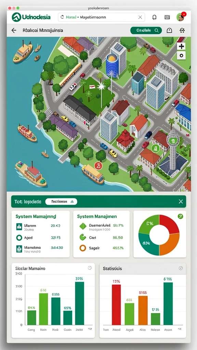This screenshot has width=197, height=350.
Task: Open the alarm bell icon next to search
Action: click(x=170, y=30)
